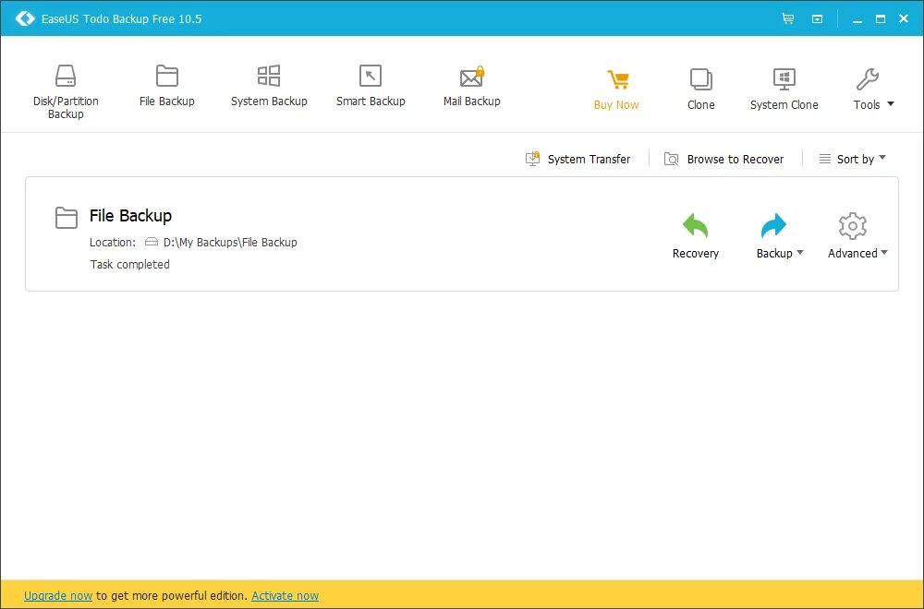Image resolution: width=924 pixels, height=609 pixels.
Task: Launch System Backup
Action: click(x=269, y=86)
